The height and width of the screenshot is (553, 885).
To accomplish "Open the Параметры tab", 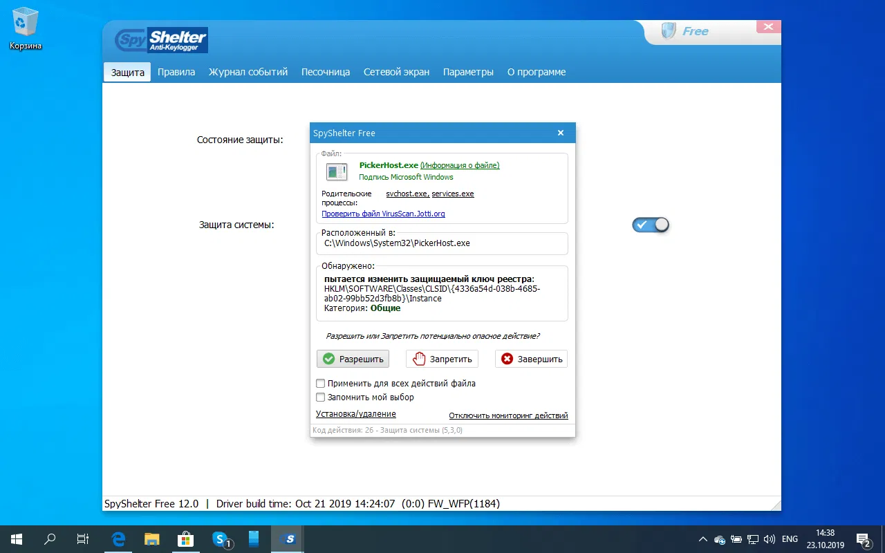I will click(468, 72).
